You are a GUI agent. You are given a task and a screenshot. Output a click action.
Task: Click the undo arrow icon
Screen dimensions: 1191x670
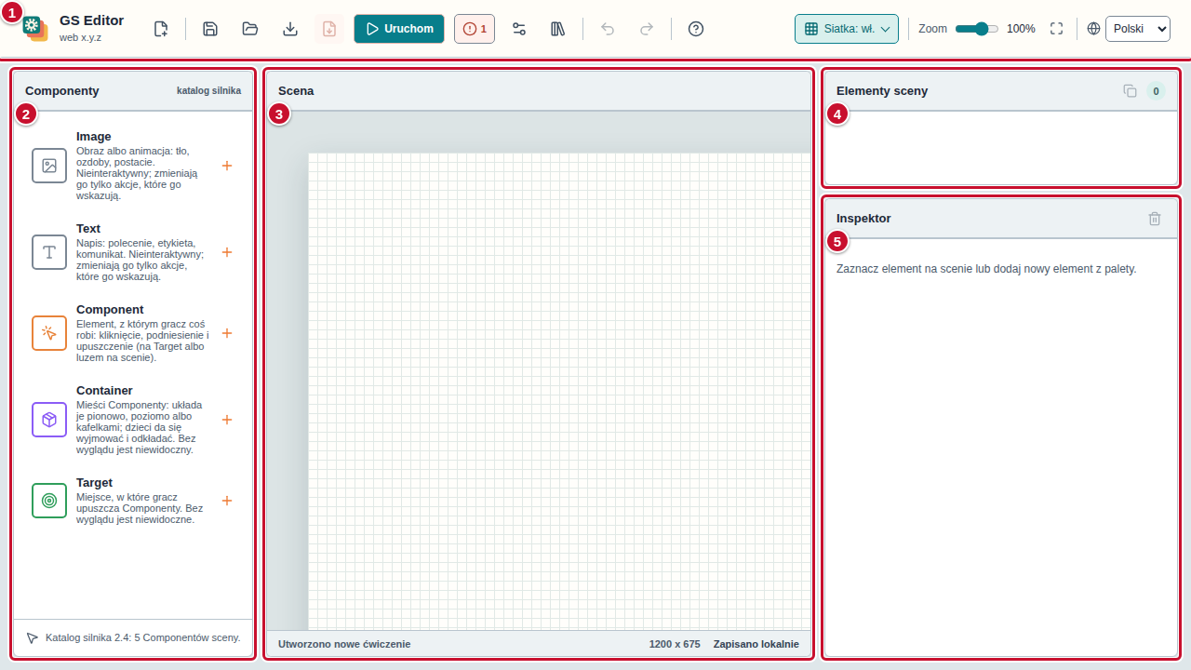coord(608,29)
